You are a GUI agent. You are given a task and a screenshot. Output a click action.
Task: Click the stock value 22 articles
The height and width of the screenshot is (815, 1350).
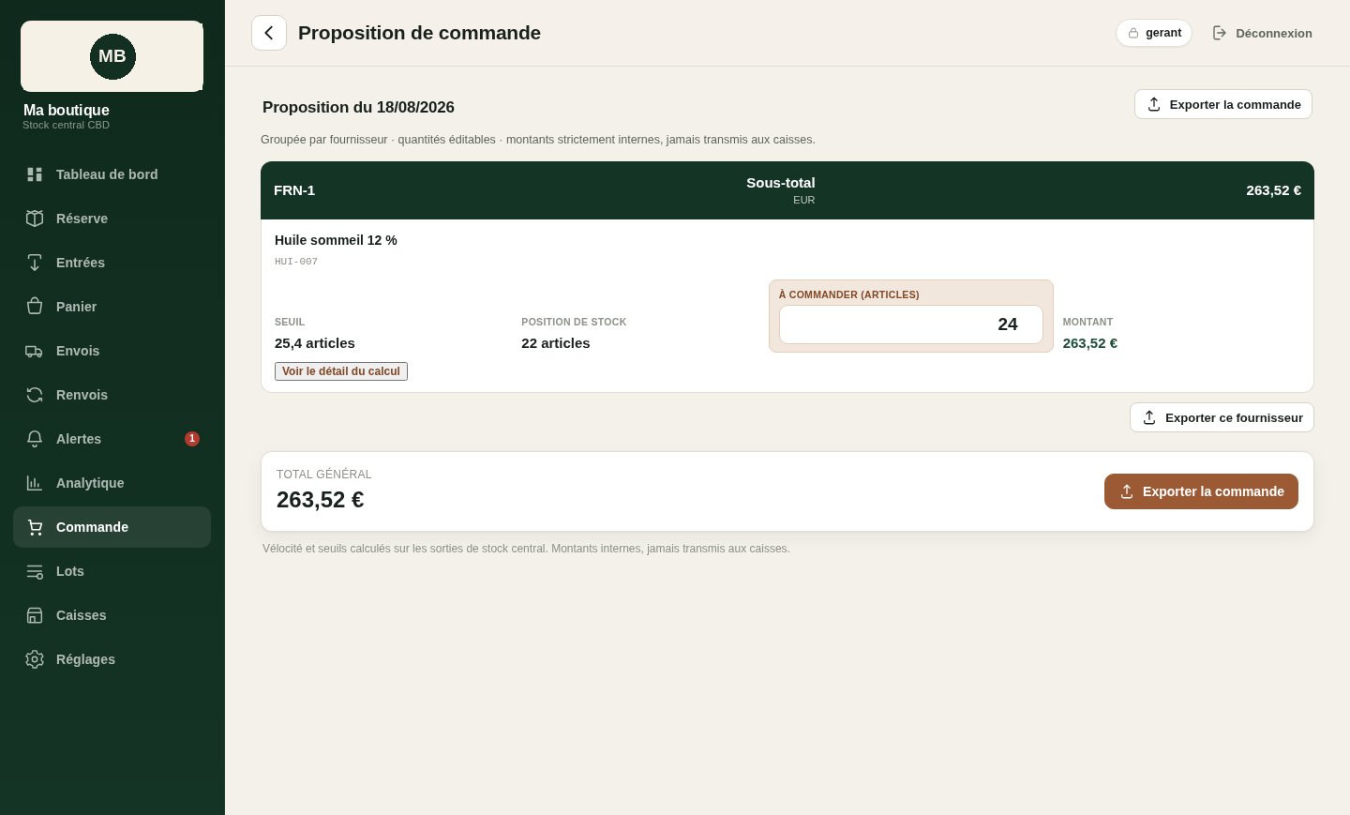[556, 343]
